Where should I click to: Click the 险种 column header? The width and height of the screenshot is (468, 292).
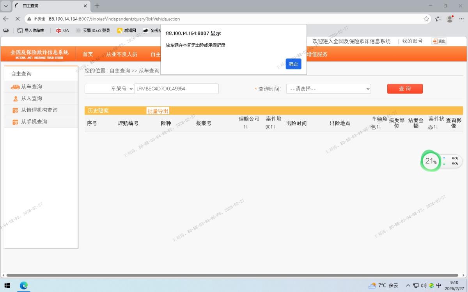pyautogui.click(x=166, y=123)
